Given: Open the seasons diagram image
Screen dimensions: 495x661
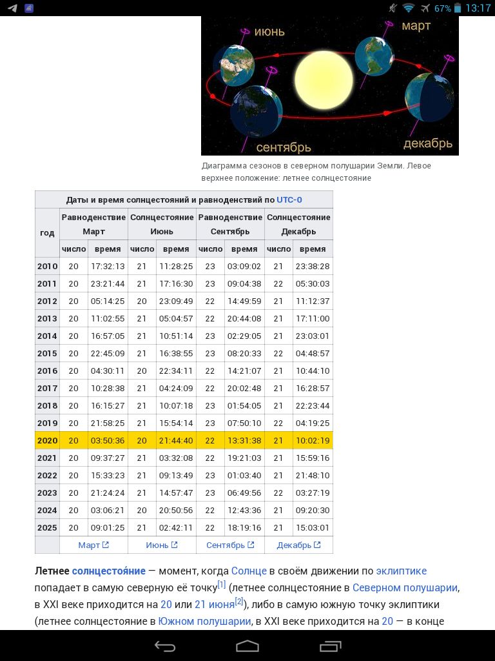Looking at the screenshot, I should 329,86.
